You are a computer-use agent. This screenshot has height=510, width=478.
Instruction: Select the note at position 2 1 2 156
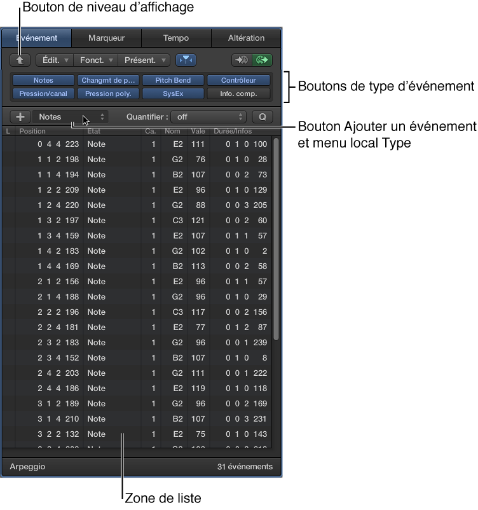tap(137, 282)
